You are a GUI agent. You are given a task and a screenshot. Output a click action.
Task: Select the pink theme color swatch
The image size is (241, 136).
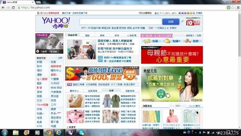[185, 13]
